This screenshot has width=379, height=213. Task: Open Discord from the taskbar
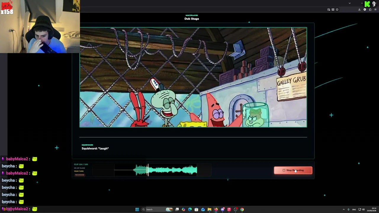click(x=223, y=209)
